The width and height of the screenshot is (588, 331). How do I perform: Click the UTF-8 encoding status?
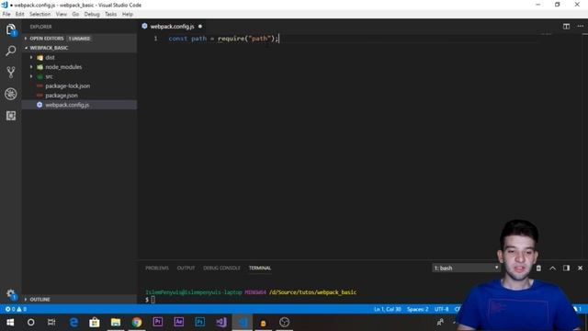(x=441, y=309)
